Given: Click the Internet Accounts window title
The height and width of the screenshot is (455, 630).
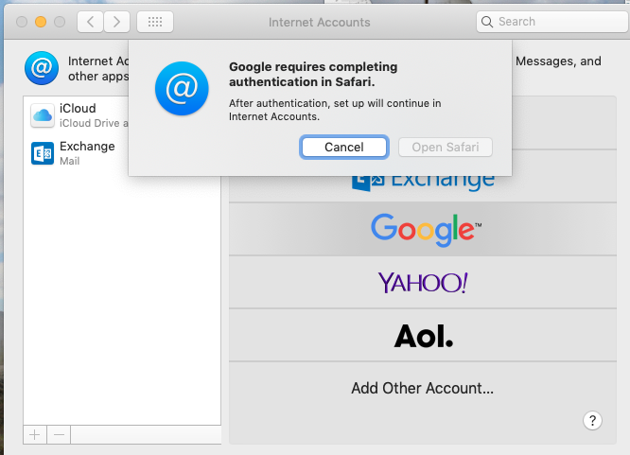Looking at the screenshot, I should (x=320, y=22).
